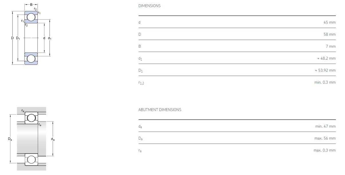Click the ABUTMENT DIMENSIONS section heading
Viewport: 345px width, 175px height.
(160, 110)
